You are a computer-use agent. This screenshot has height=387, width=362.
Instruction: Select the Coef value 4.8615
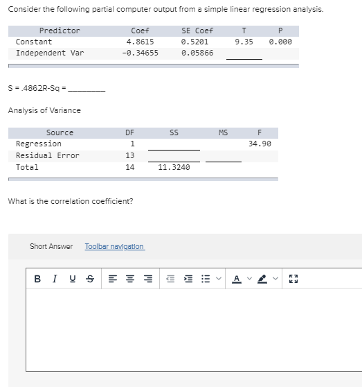point(140,42)
